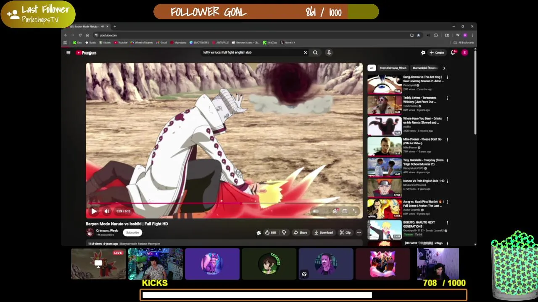This screenshot has width=538, height=302.
Task: Open options for Aang vs. Ozai video
Action: tap(447, 202)
